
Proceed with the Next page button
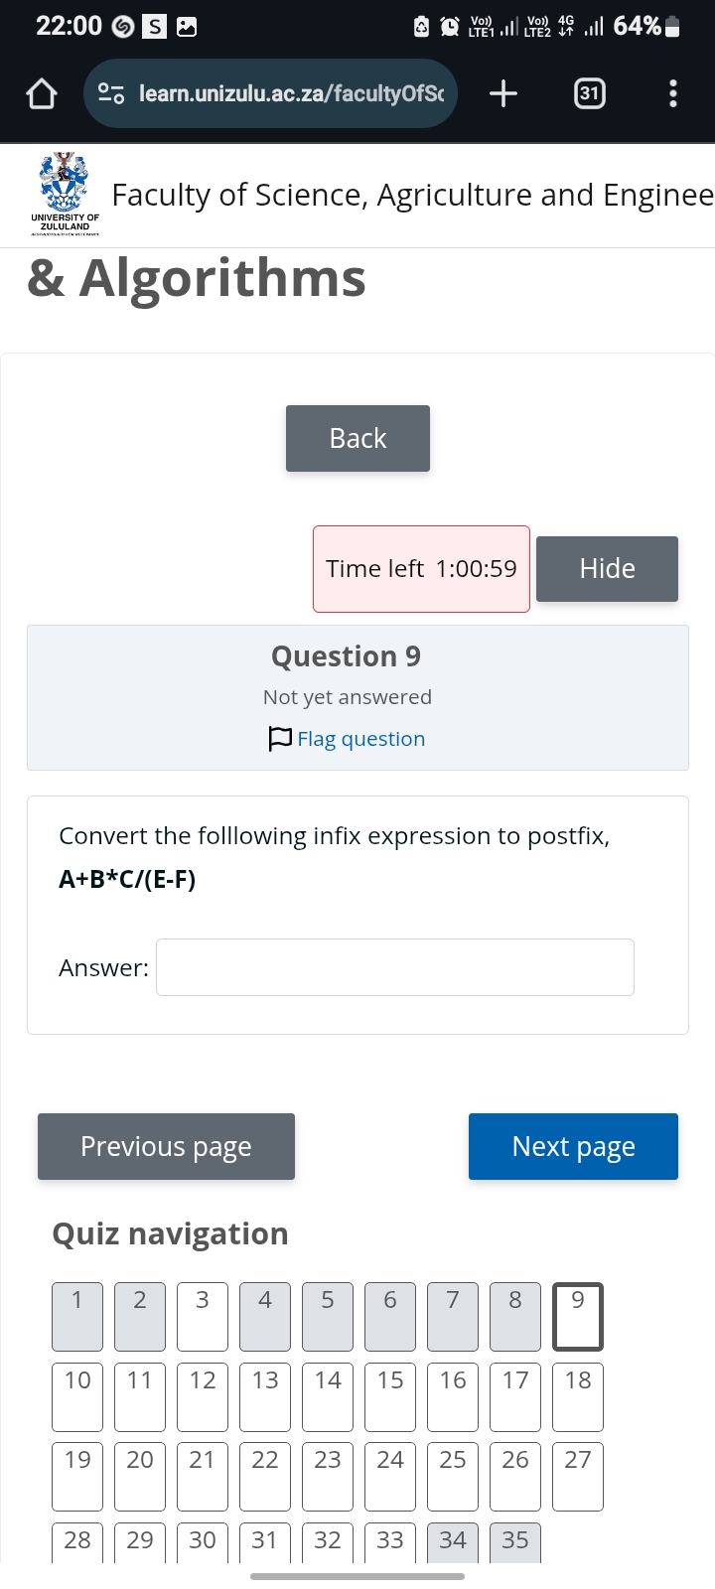(x=573, y=1146)
